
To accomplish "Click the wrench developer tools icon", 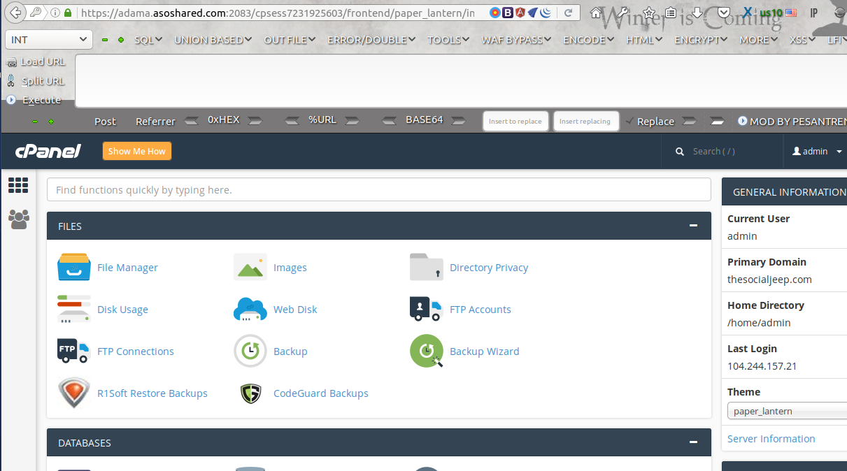I will tap(621, 13).
